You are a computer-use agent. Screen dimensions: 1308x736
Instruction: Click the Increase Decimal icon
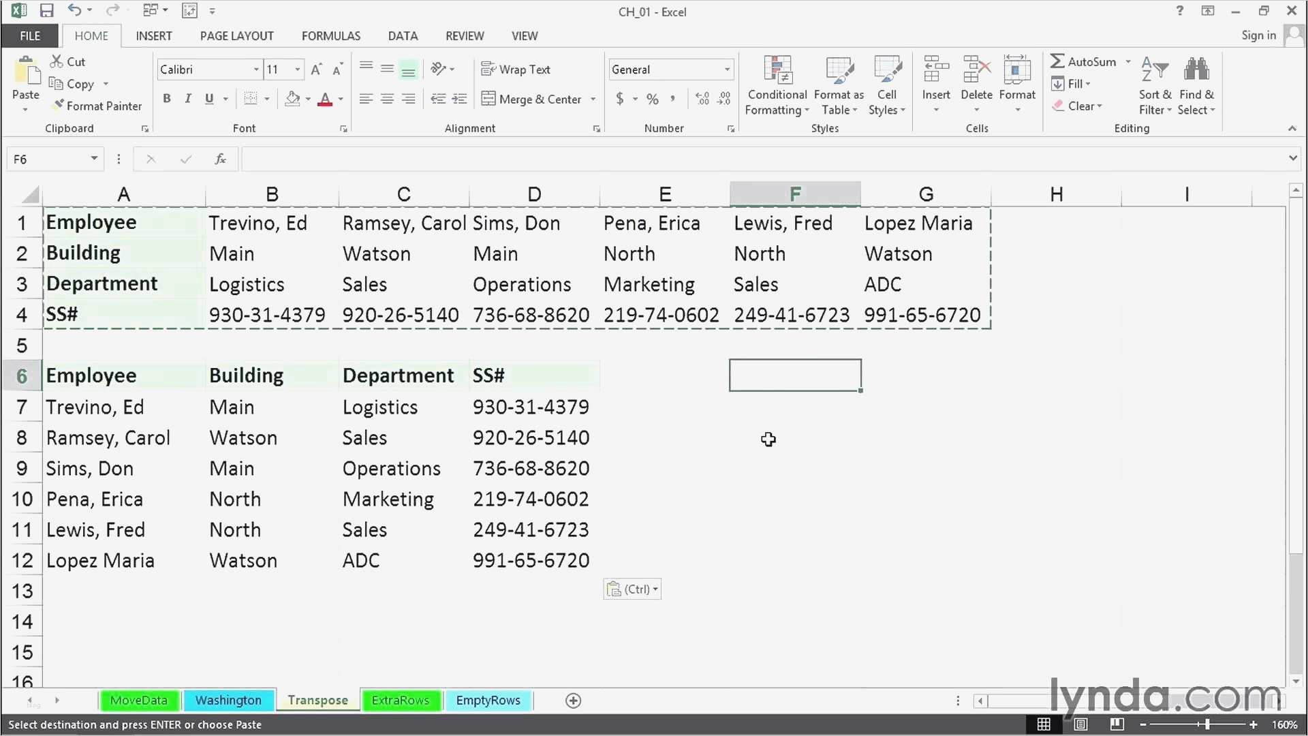pos(702,99)
